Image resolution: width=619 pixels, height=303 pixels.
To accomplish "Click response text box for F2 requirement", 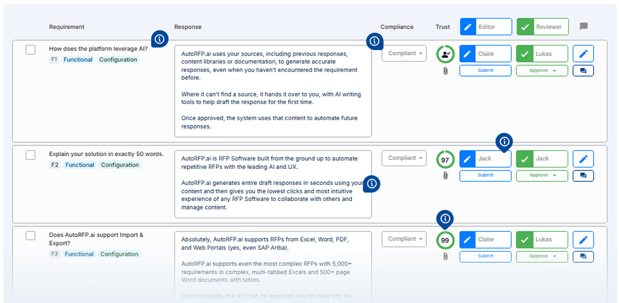I will pos(273,184).
